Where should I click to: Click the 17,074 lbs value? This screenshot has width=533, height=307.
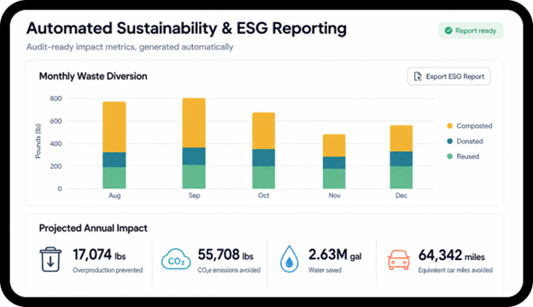[x=99, y=255]
